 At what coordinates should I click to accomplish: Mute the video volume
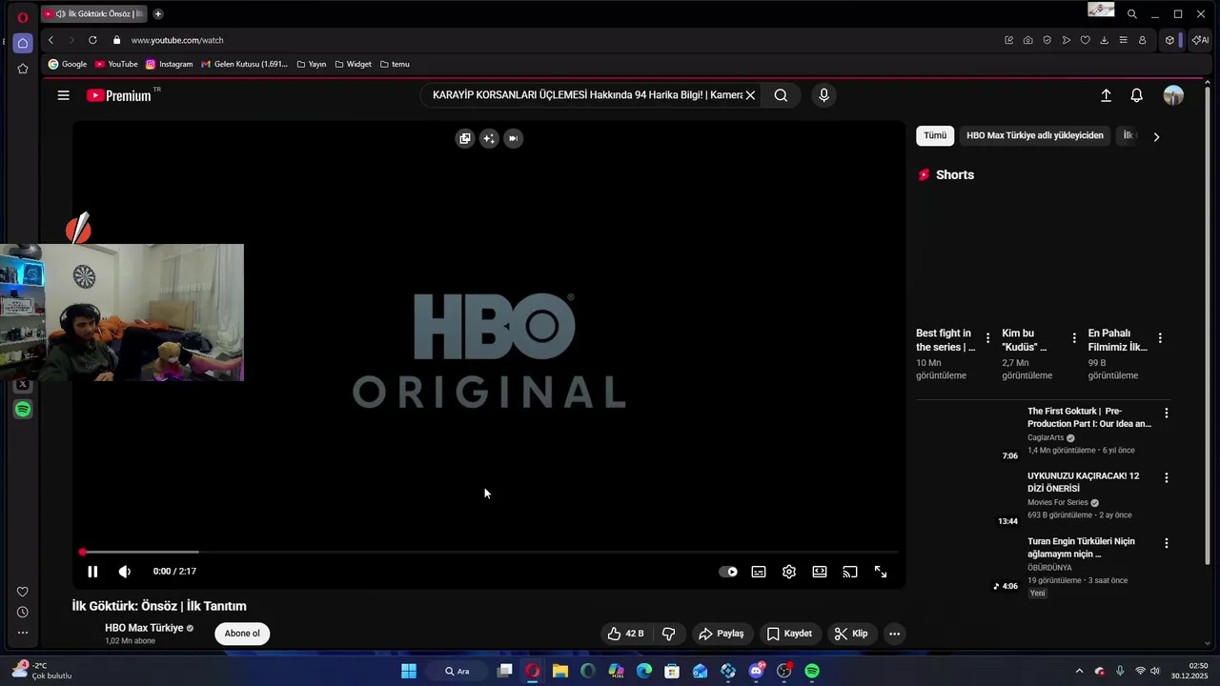tap(125, 572)
